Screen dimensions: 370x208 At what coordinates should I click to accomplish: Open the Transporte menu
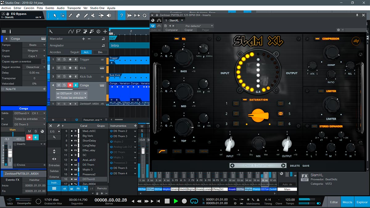74,8
